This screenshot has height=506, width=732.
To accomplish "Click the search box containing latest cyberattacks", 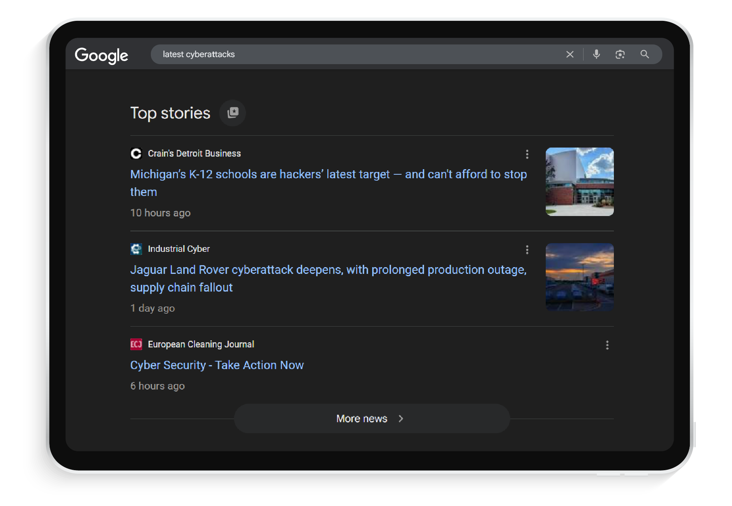I will click(354, 54).
